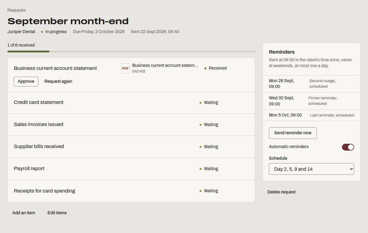Click the Firmer reminder, scheduled note
Viewport: 368px width, 233px height.
point(323,101)
